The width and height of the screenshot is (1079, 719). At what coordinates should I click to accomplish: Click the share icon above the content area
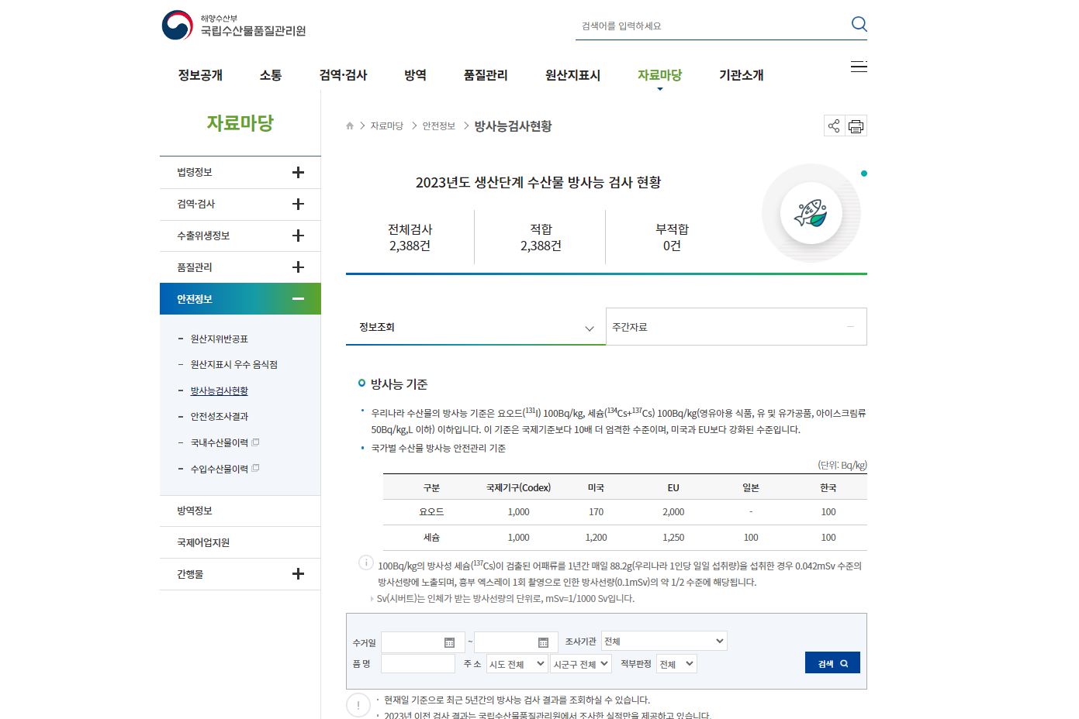(834, 126)
